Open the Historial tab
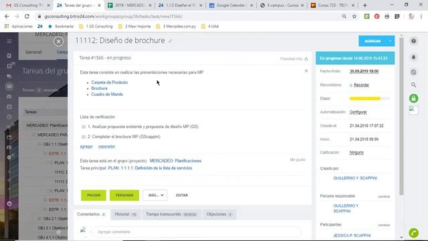This screenshot has width=428, height=241. (x=126, y=214)
